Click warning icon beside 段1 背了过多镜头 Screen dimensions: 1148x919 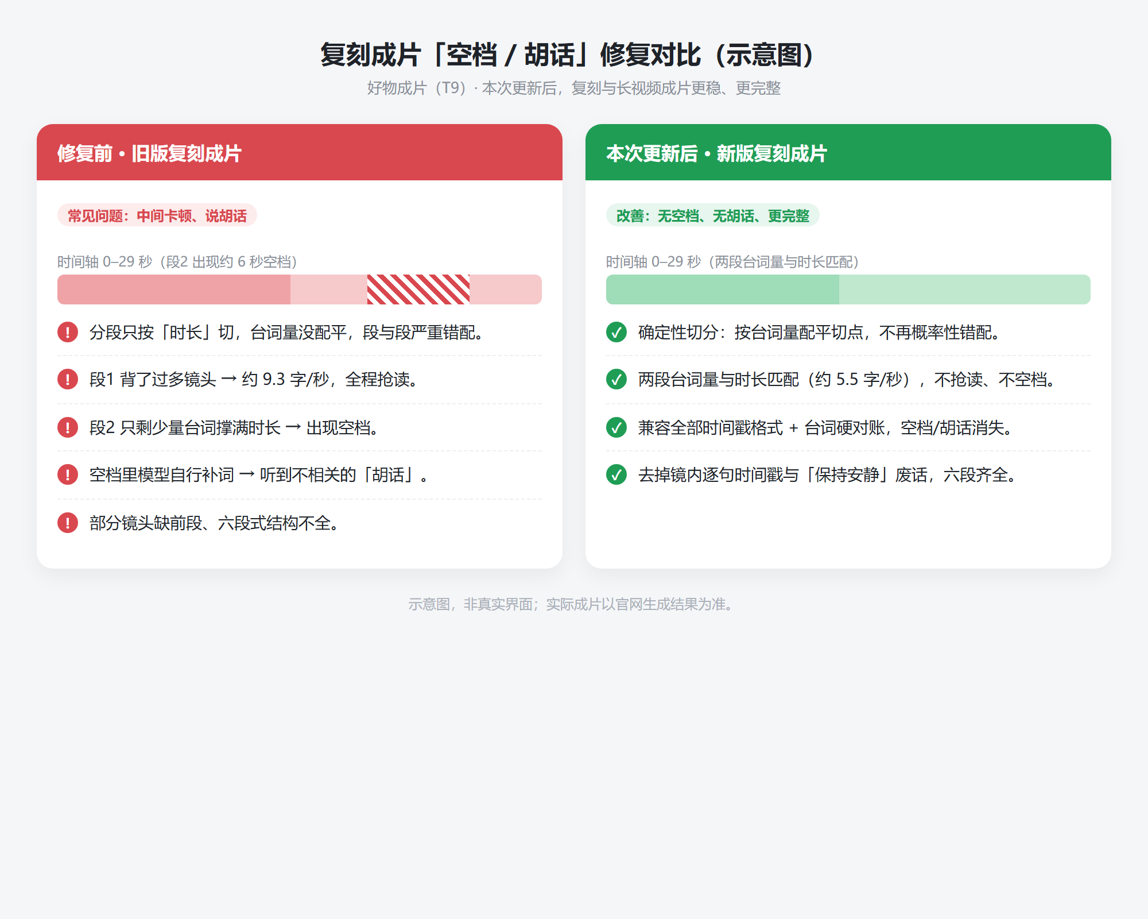68,379
